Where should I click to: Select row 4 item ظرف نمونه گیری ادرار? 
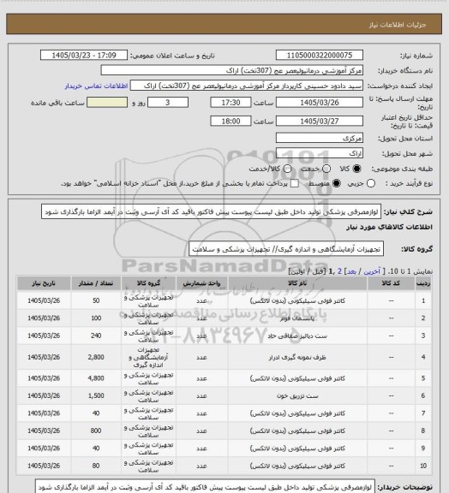(297, 357)
